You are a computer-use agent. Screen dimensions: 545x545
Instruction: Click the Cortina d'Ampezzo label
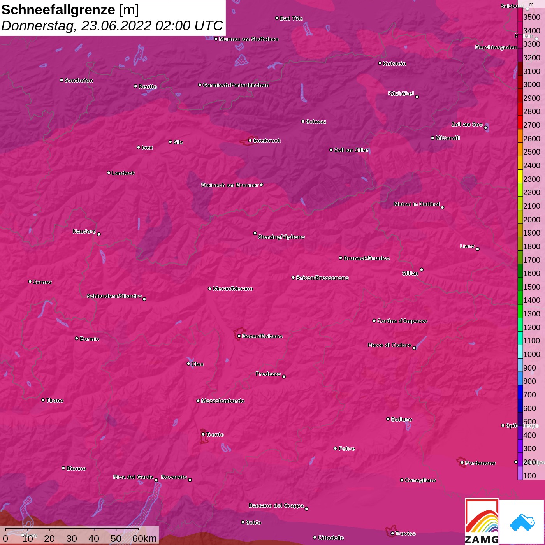[402, 321]
